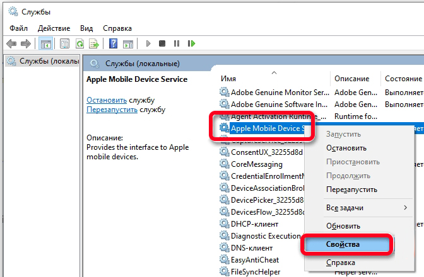Screen dimensions: 424x277
Task: Click the gear icon of ConsentUX_32255d8d
Action: 224,152
